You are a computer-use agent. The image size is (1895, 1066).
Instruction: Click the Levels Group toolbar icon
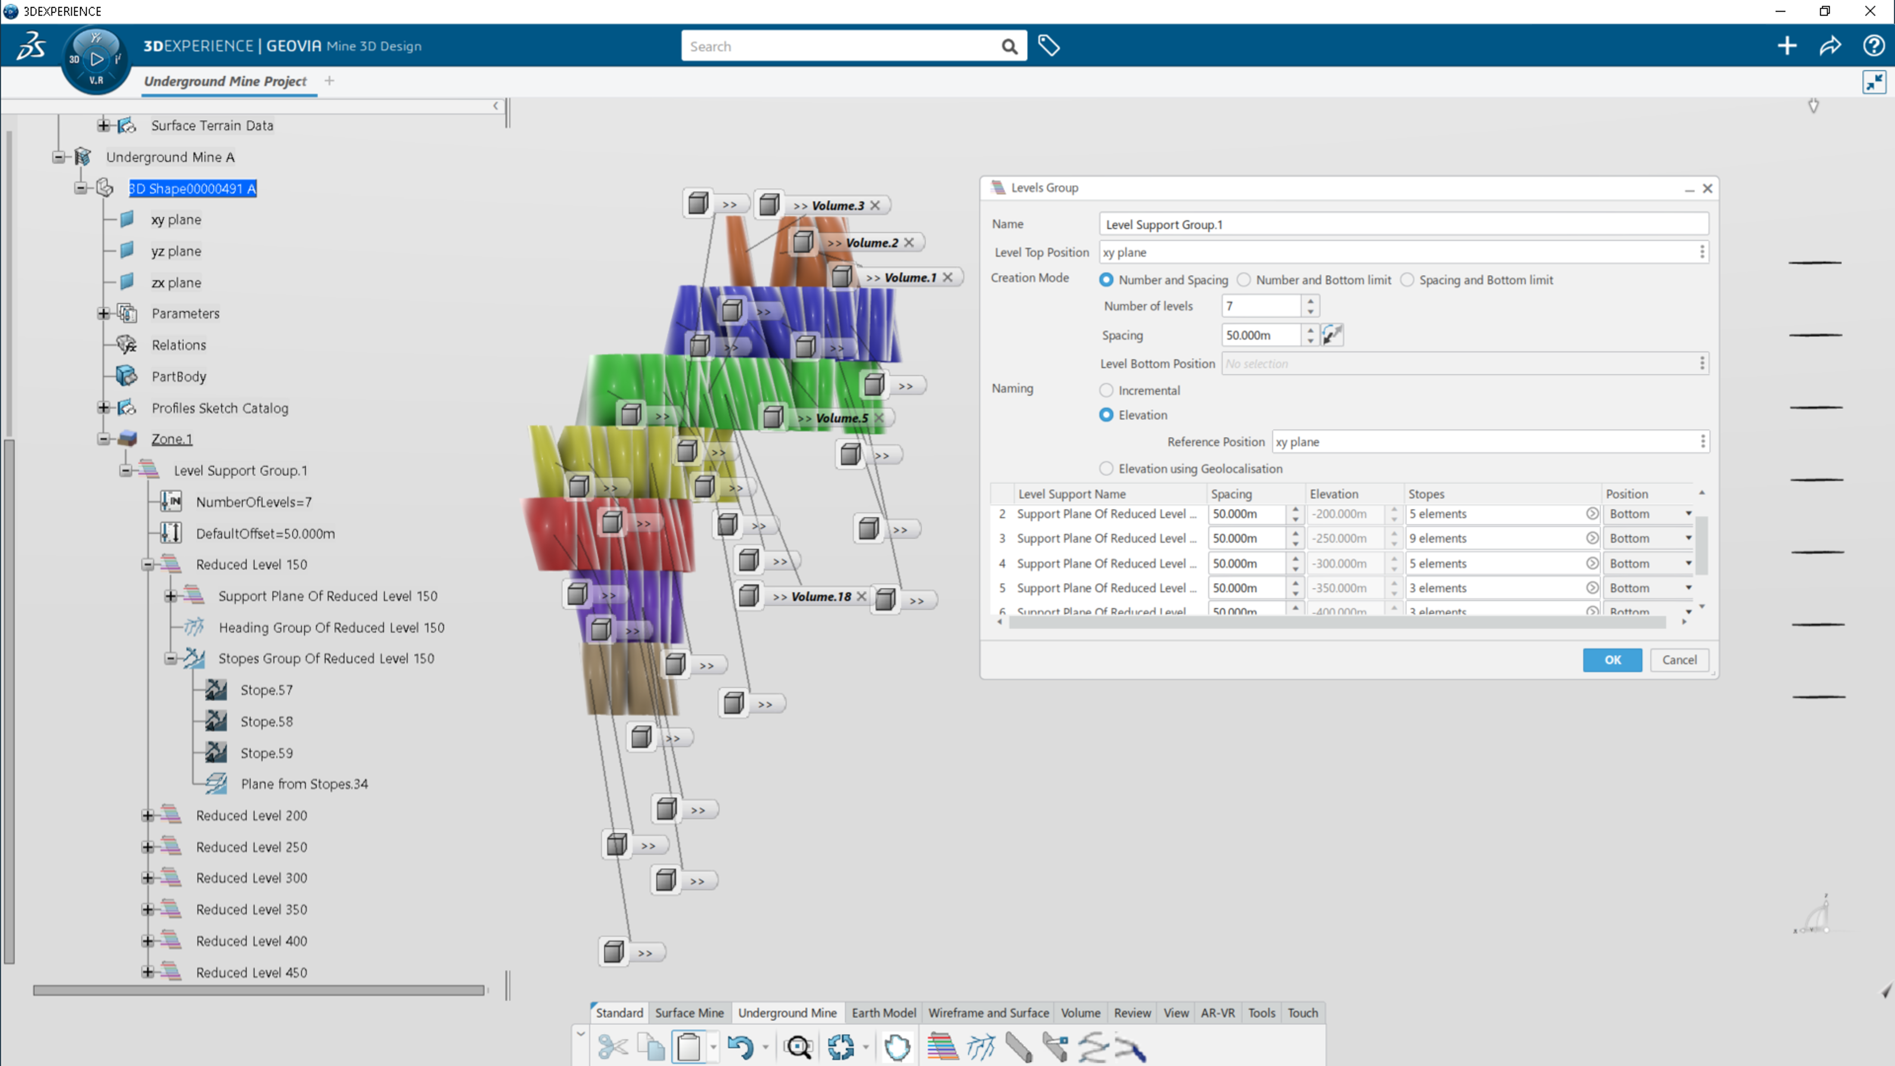click(942, 1047)
